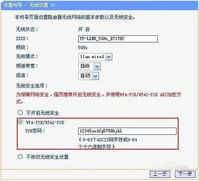Proceed with the 下一步 button

[x=185, y=174]
